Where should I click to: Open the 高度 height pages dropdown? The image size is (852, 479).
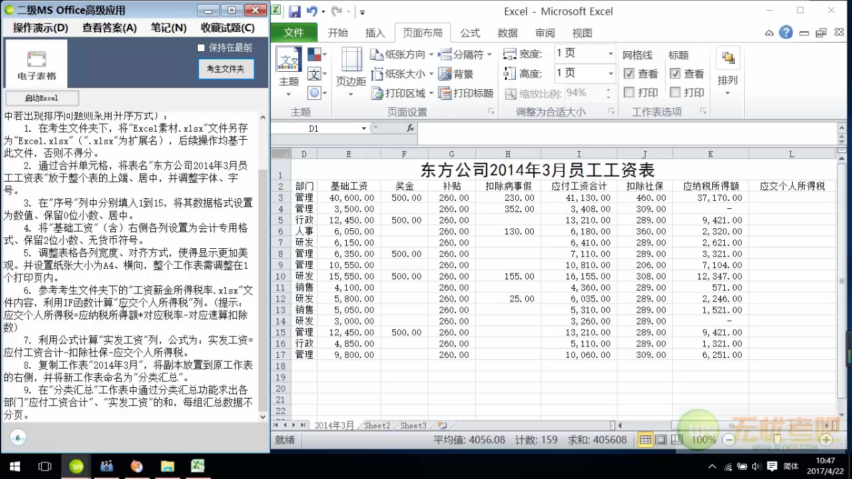point(610,73)
